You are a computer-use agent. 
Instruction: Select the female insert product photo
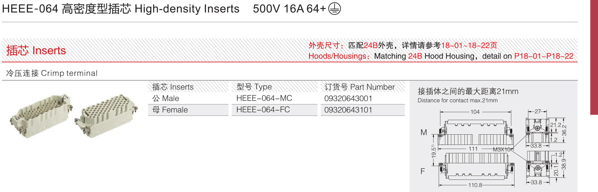click(x=106, y=115)
